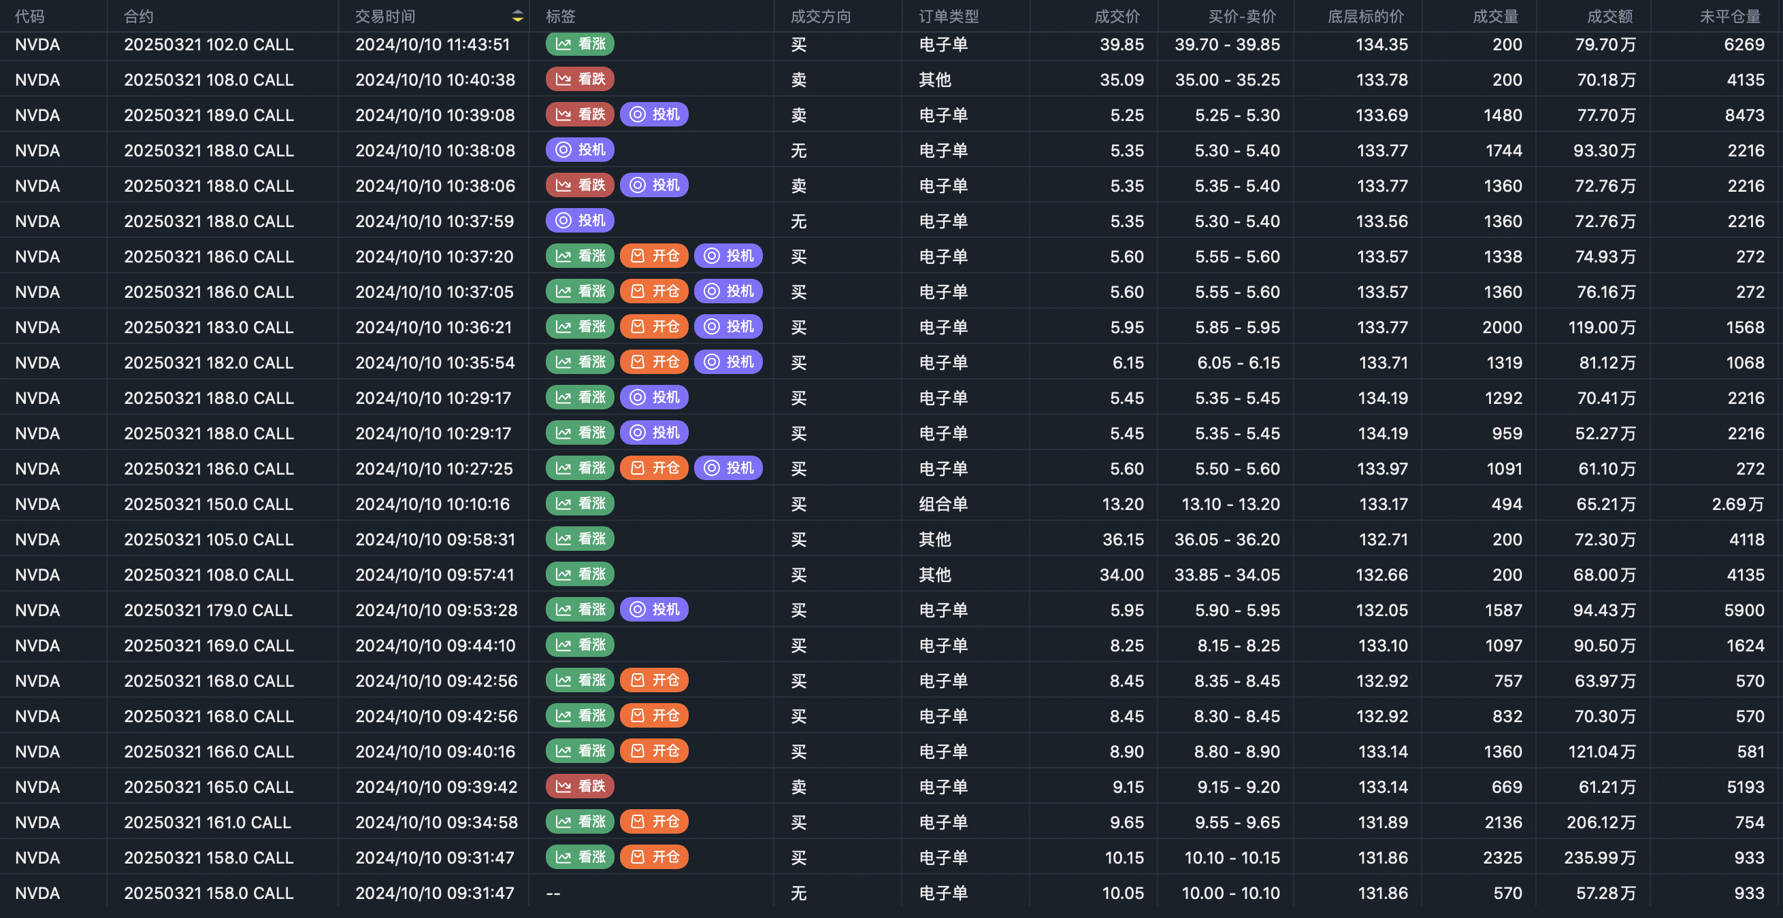Click volume cell 1480

[x=1503, y=115]
